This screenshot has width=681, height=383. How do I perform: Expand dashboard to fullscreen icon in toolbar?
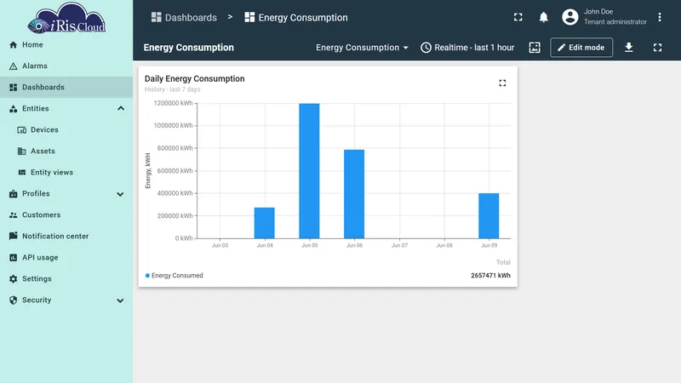[x=657, y=48]
